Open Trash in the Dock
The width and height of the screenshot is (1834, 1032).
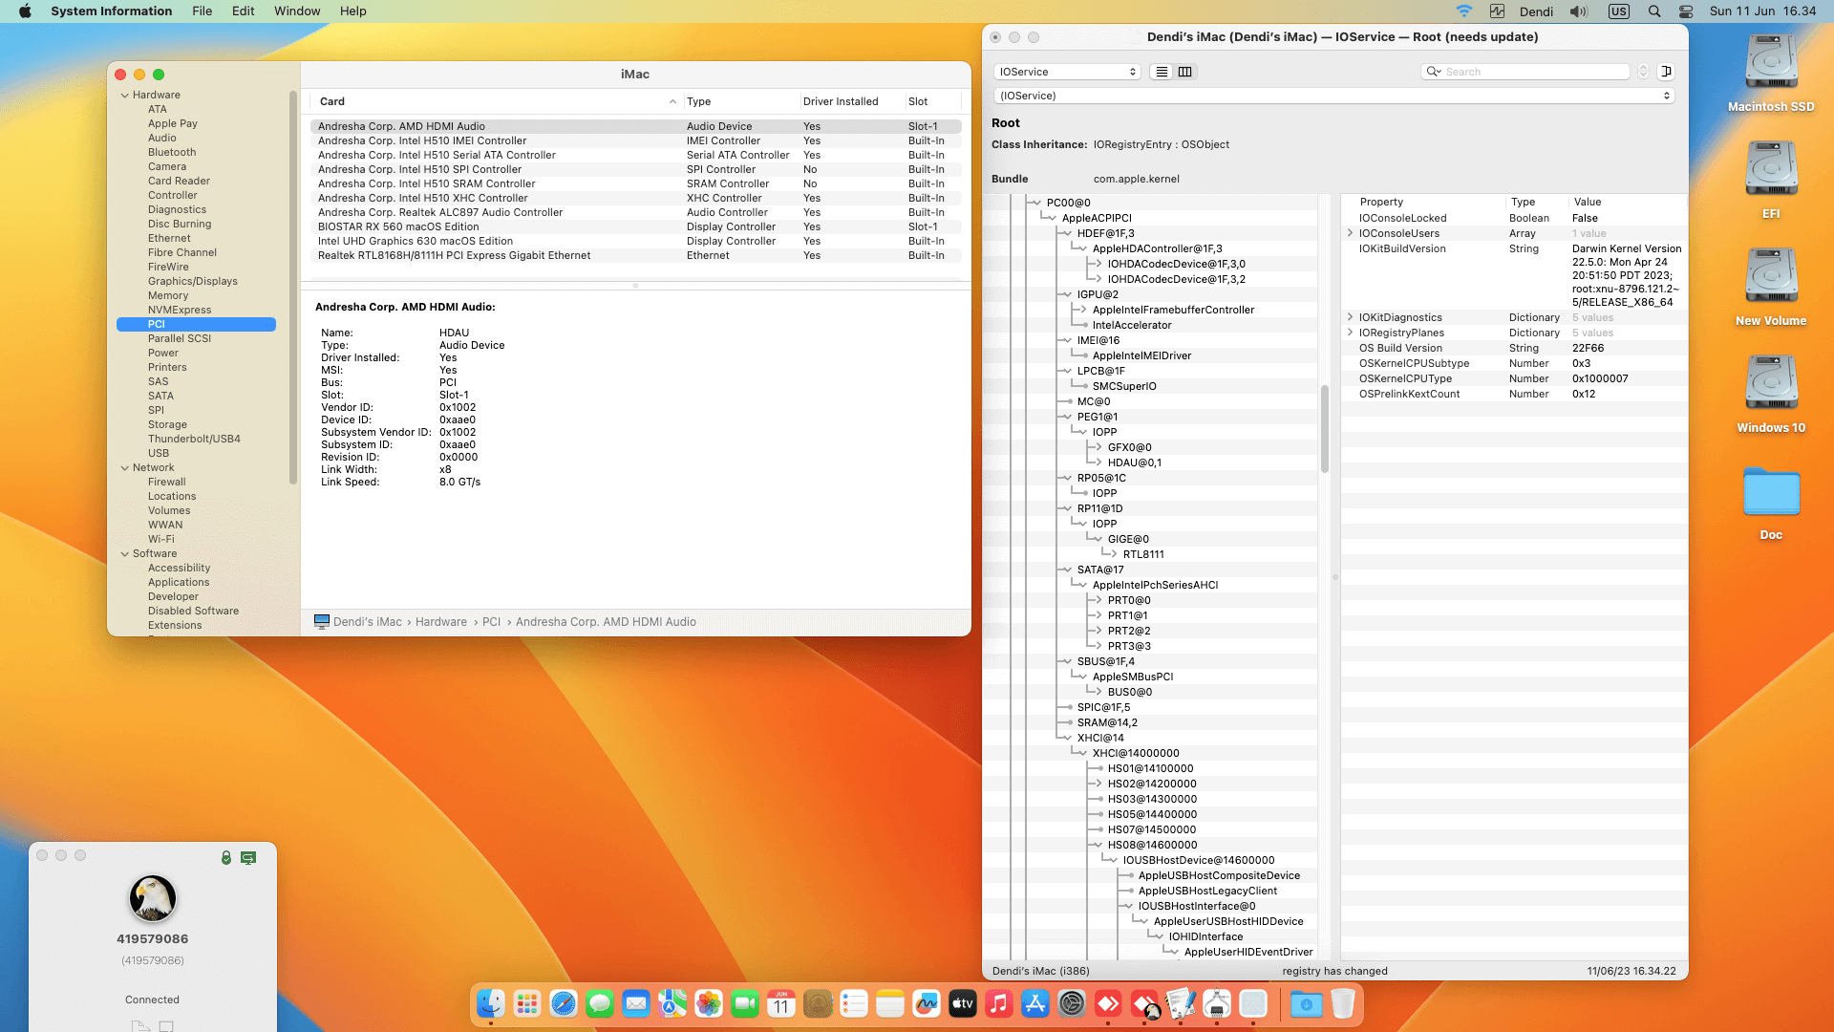[x=1343, y=1003]
